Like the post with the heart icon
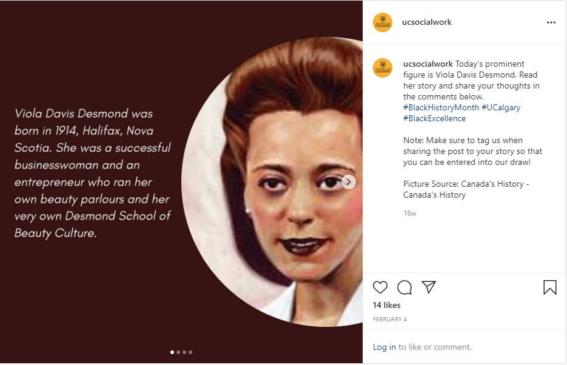The height and width of the screenshot is (365, 567). pyautogui.click(x=380, y=287)
